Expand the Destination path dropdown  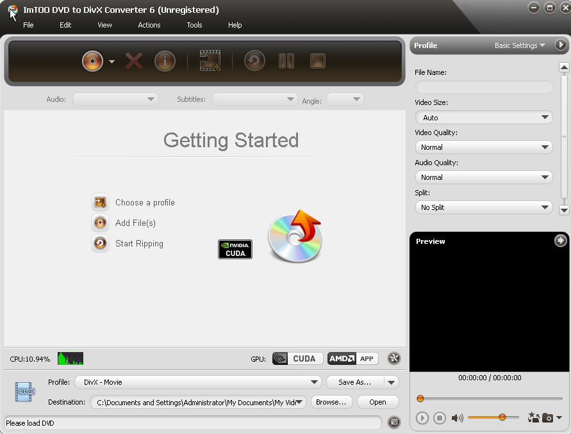pyautogui.click(x=299, y=402)
